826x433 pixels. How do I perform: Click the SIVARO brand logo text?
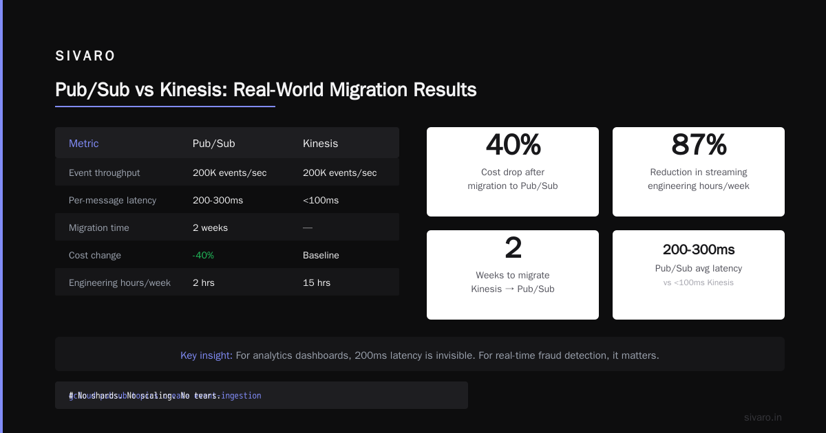pyautogui.click(x=85, y=56)
